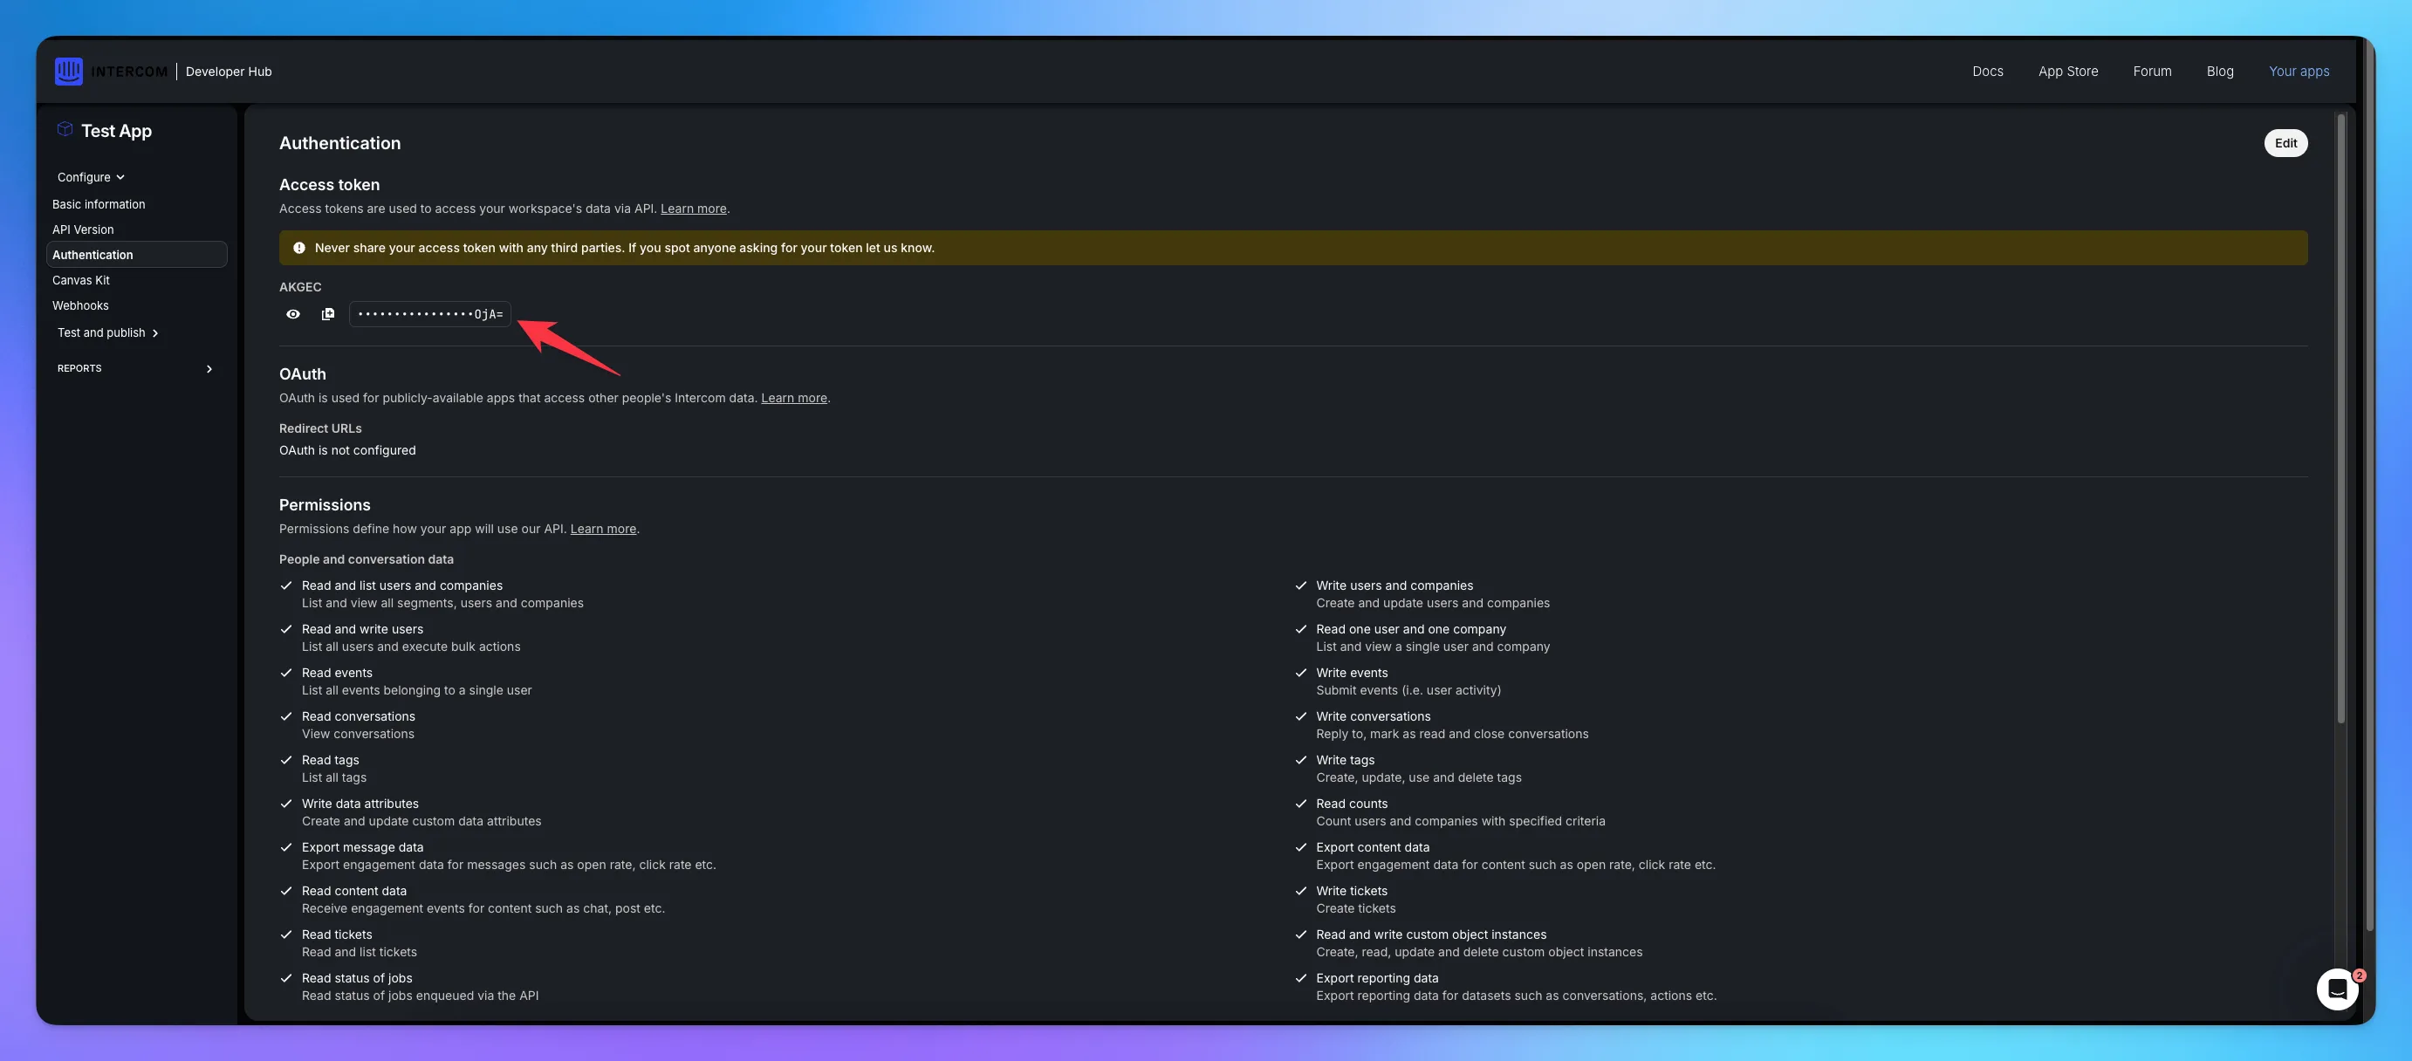Screen dimensions: 2412x1061
Task: Click the 'Never share your access token' warning text
Action: (625, 248)
